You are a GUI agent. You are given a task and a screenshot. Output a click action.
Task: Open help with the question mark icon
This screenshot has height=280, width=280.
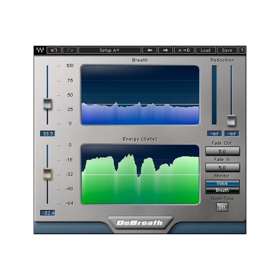242,50
